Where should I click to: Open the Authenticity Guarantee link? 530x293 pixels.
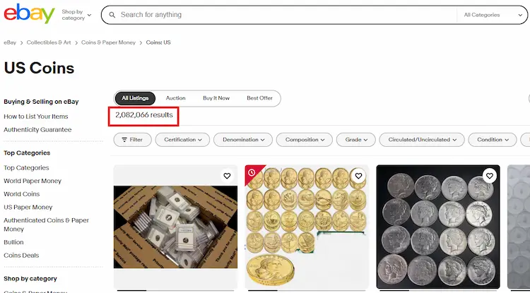[37, 130]
